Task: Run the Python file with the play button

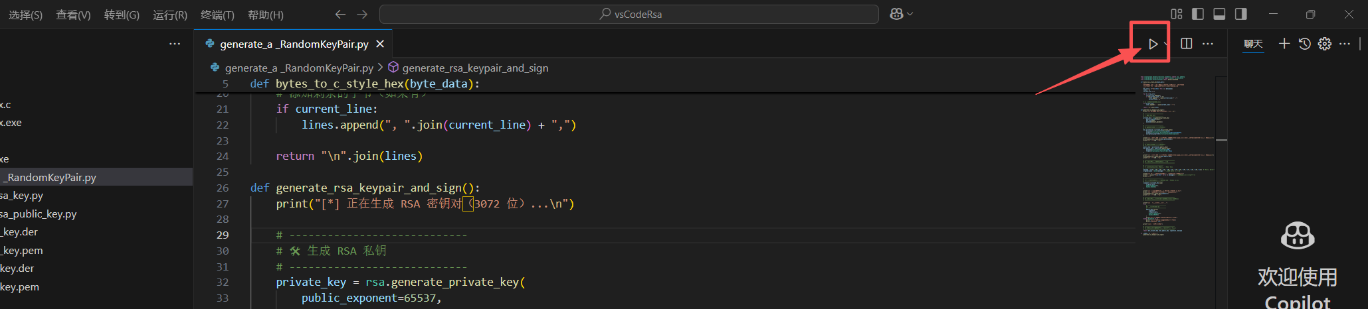Action: (1153, 44)
